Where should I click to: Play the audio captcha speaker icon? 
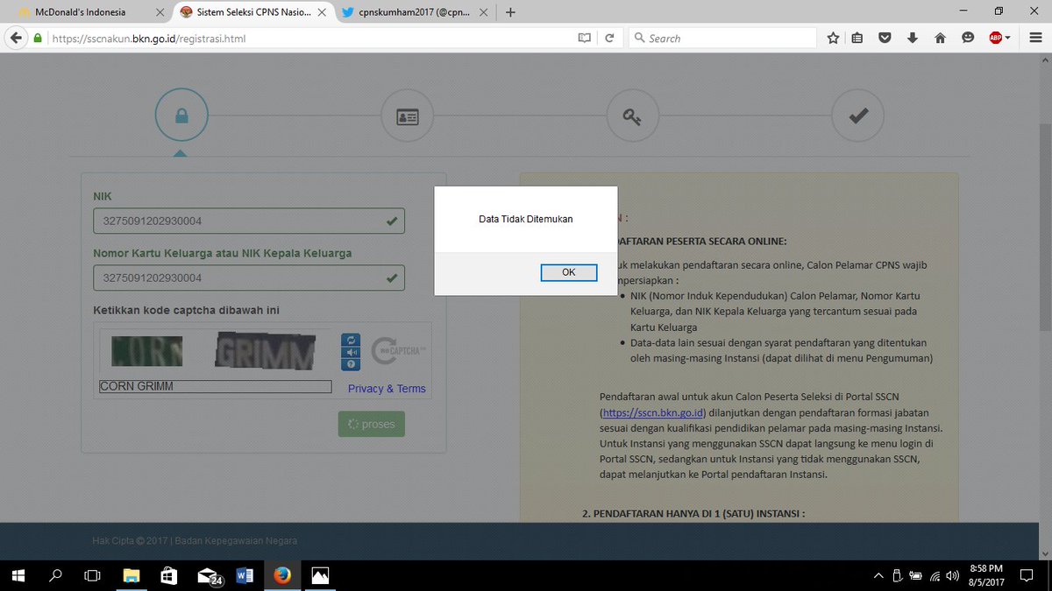click(x=351, y=352)
